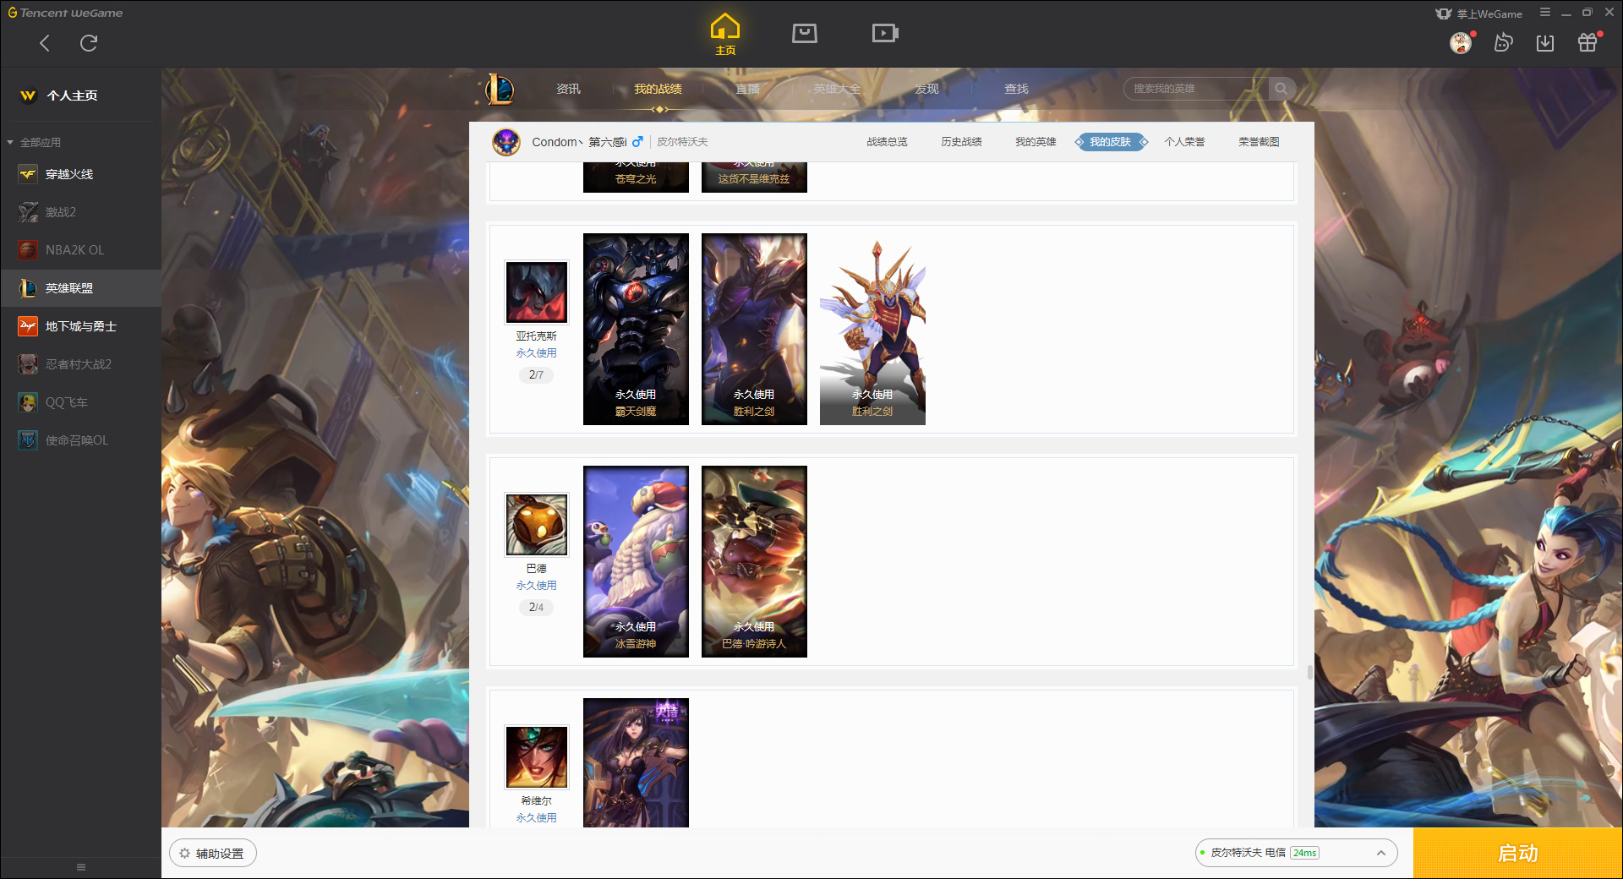1623x879 pixels.
Task: Select 英雄联盟 in sidebar
Action: tap(81, 288)
